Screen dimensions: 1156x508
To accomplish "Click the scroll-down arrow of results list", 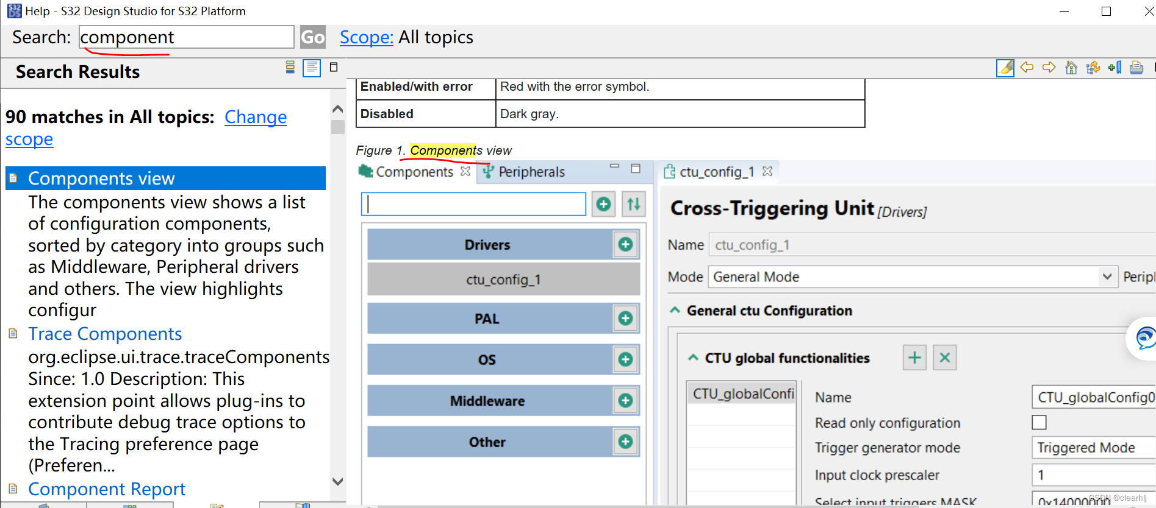I will click(338, 481).
